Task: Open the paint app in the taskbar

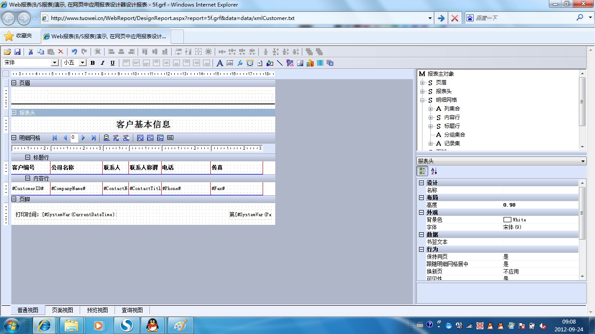Action: (x=180, y=325)
